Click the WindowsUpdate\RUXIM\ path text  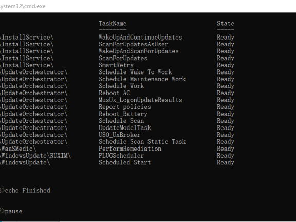pyautogui.click(x=35, y=156)
